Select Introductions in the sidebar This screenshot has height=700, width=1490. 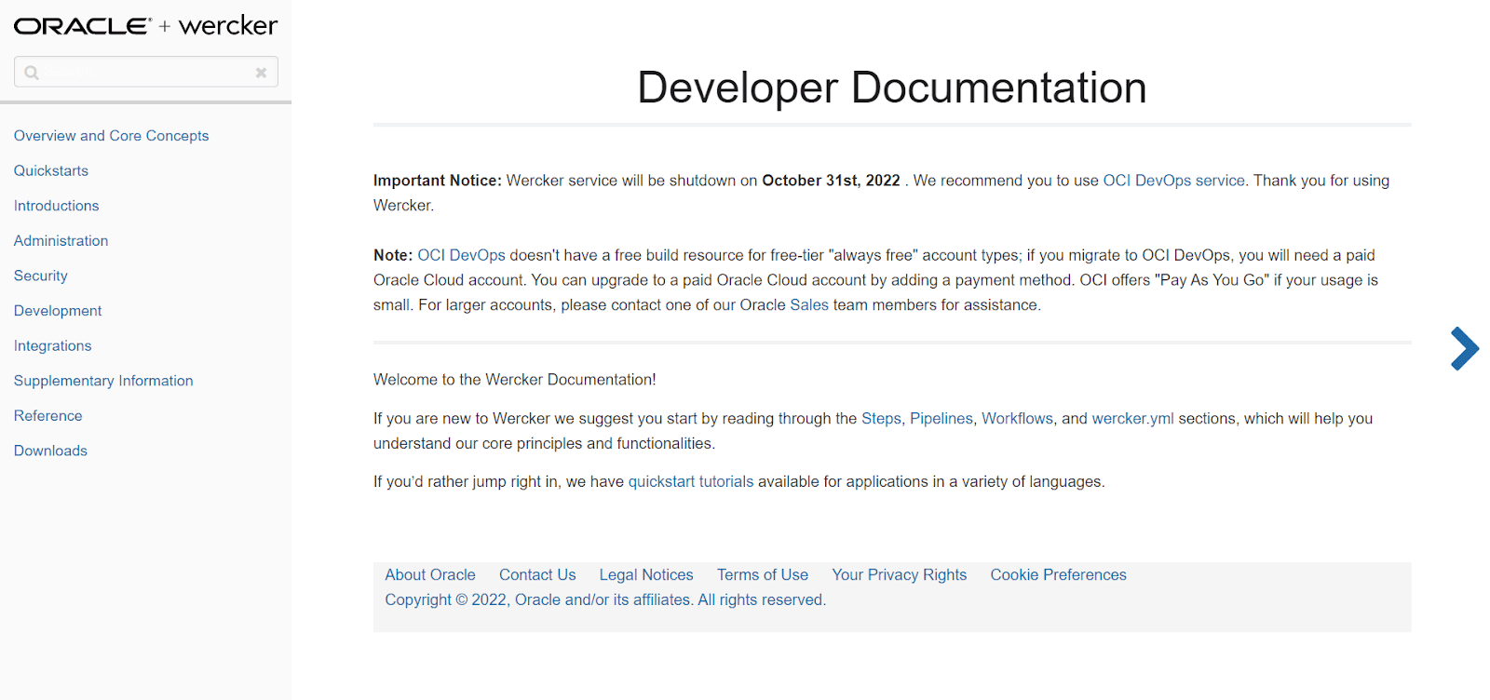(56, 206)
